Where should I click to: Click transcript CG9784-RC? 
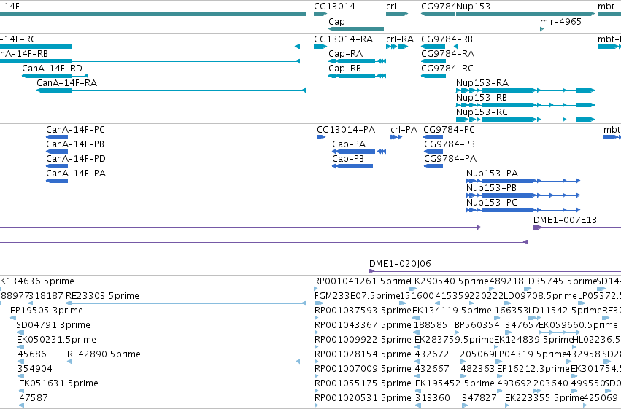pyautogui.click(x=447, y=69)
